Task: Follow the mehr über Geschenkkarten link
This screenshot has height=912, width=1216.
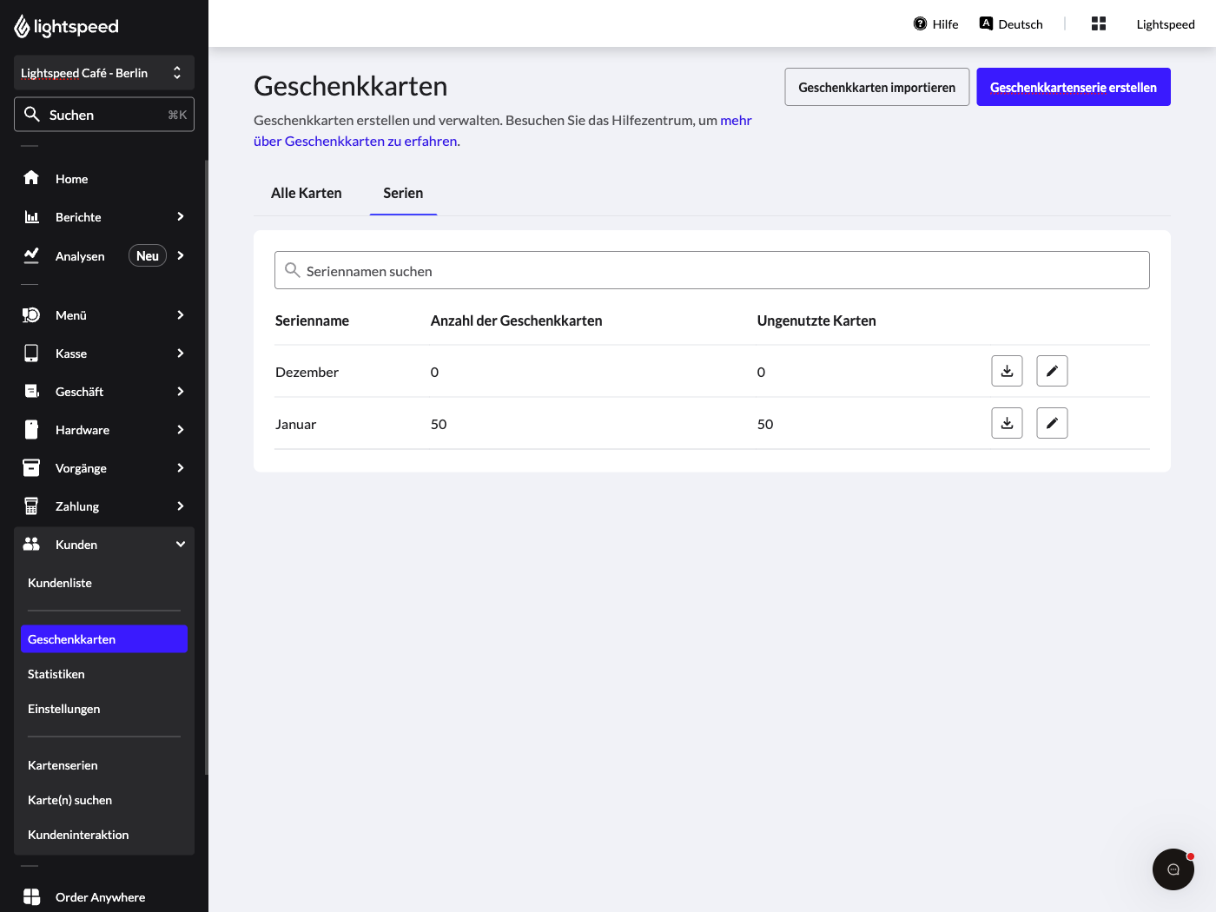Action: [503, 130]
